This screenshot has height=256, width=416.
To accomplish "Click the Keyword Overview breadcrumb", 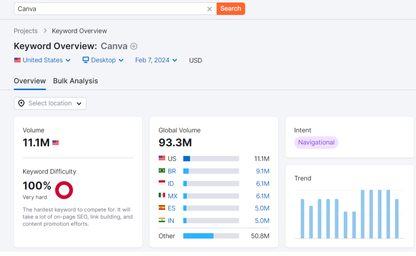I will pyautogui.click(x=79, y=31).
